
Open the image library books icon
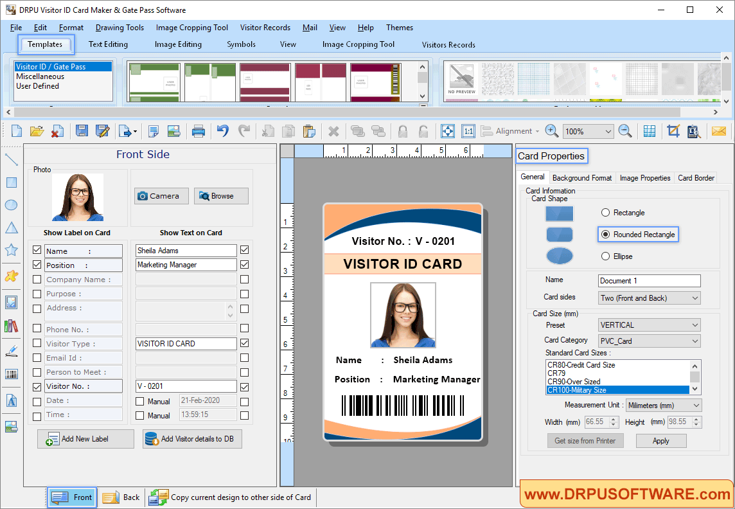12,326
